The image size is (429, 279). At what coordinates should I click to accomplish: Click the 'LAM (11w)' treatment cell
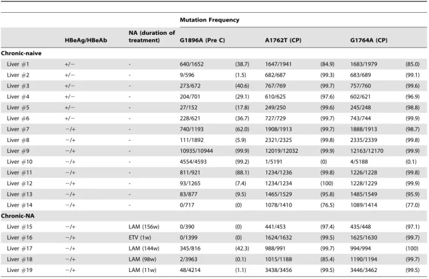click(142, 270)
